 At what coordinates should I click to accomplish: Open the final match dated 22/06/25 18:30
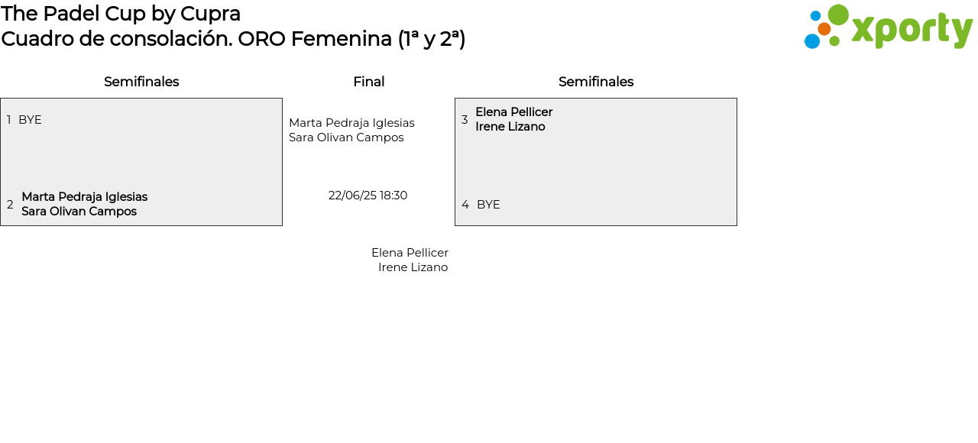point(368,196)
